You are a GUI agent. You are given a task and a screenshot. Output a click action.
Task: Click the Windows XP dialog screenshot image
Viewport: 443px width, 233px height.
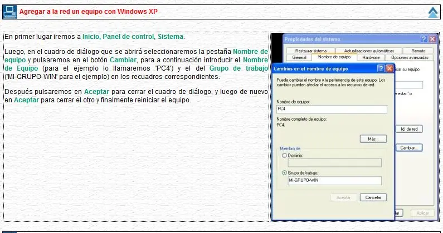coord(355,127)
